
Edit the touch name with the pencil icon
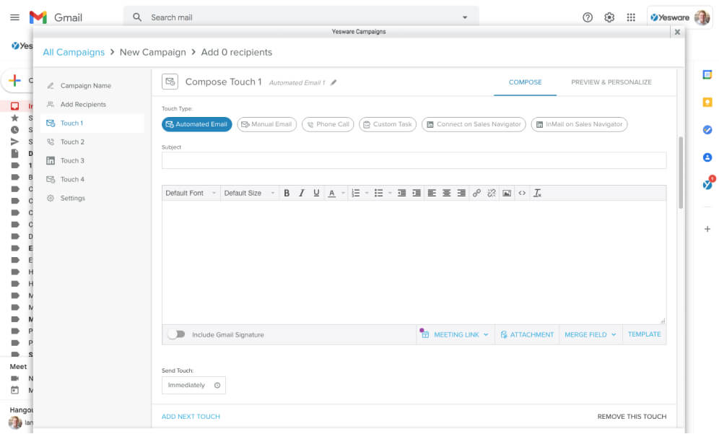(x=334, y=82)
